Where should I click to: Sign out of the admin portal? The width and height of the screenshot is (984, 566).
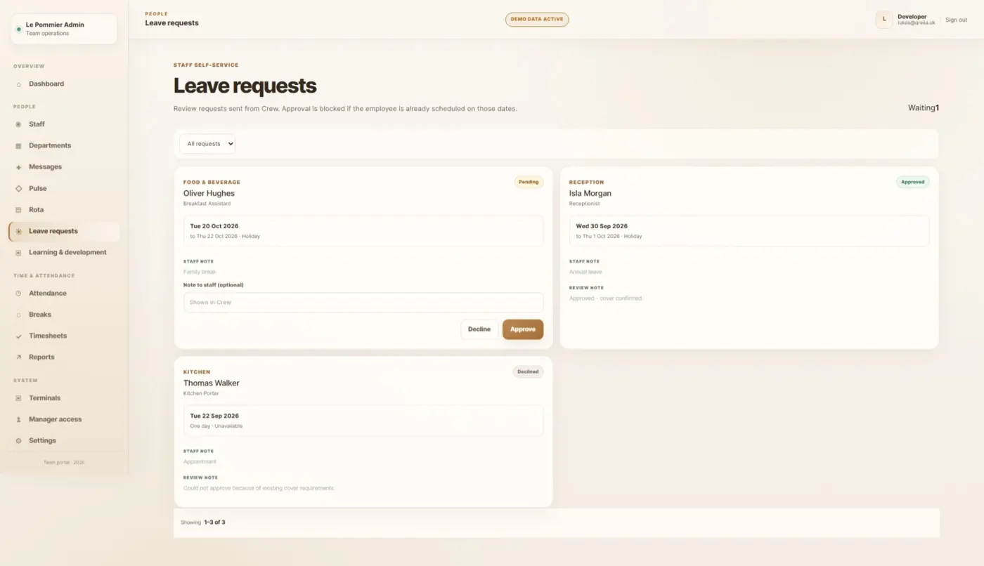[x=956, y=20]
